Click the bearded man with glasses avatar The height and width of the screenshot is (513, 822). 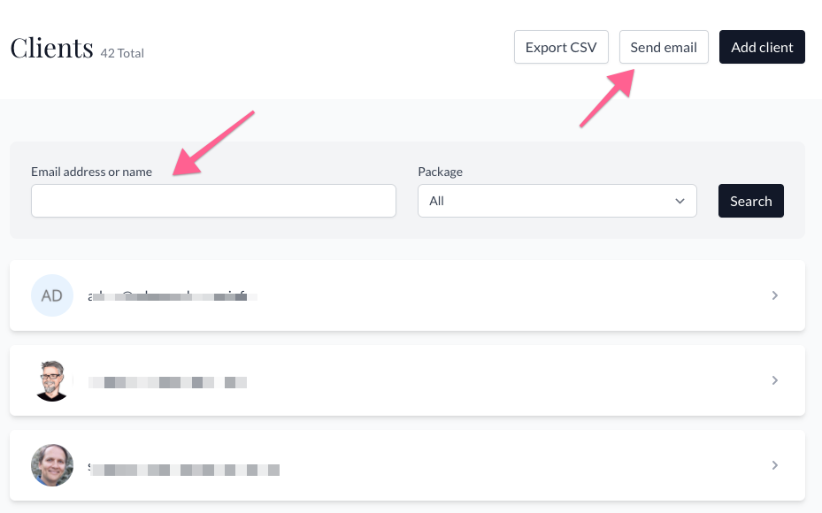coord(52,380)
